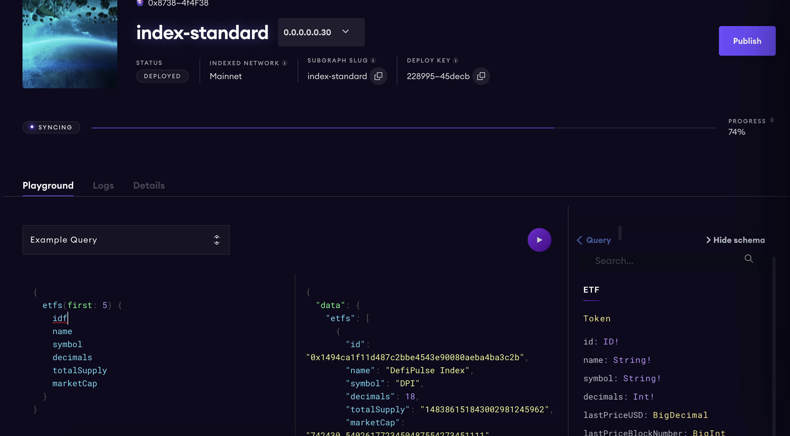Image resolution: width=790 pixels, height=436 pixels.
Task: Open the Details tab
Action: (149, 185)
